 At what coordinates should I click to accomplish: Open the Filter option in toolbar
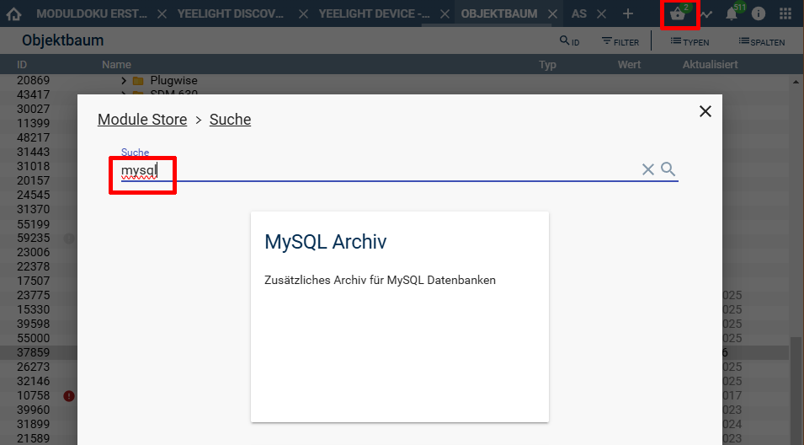[620, 41]
